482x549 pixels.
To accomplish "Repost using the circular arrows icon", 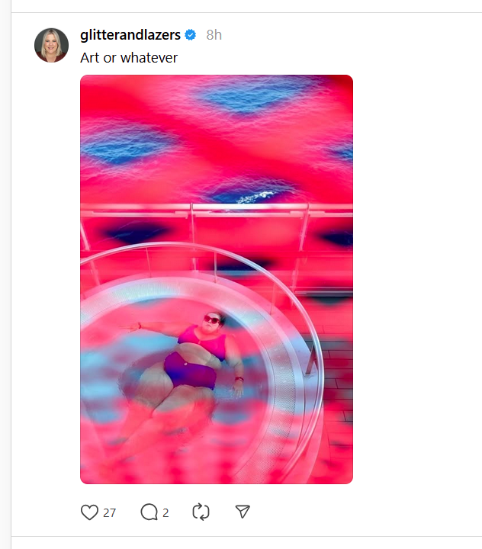I will [x=201, y=512].
